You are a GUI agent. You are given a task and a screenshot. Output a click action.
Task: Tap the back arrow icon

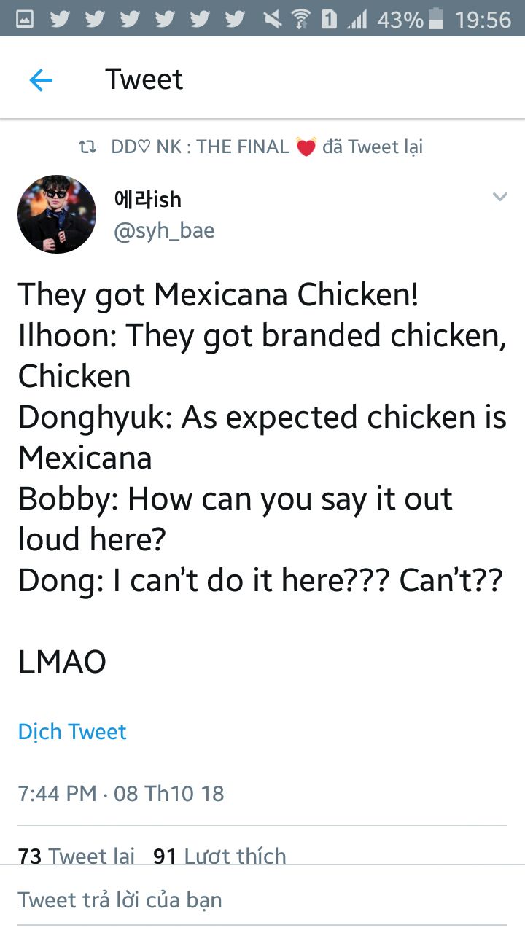[x=41, y=79]
